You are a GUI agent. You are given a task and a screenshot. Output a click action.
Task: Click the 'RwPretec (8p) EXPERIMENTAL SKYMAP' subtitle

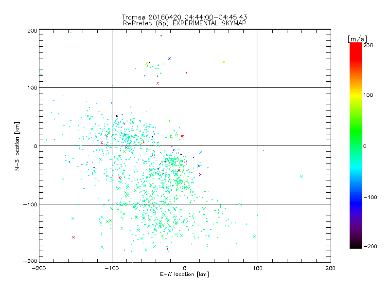point(185,23)
